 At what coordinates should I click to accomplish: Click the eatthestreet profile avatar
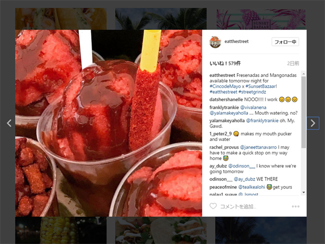(x=215, y=42)
